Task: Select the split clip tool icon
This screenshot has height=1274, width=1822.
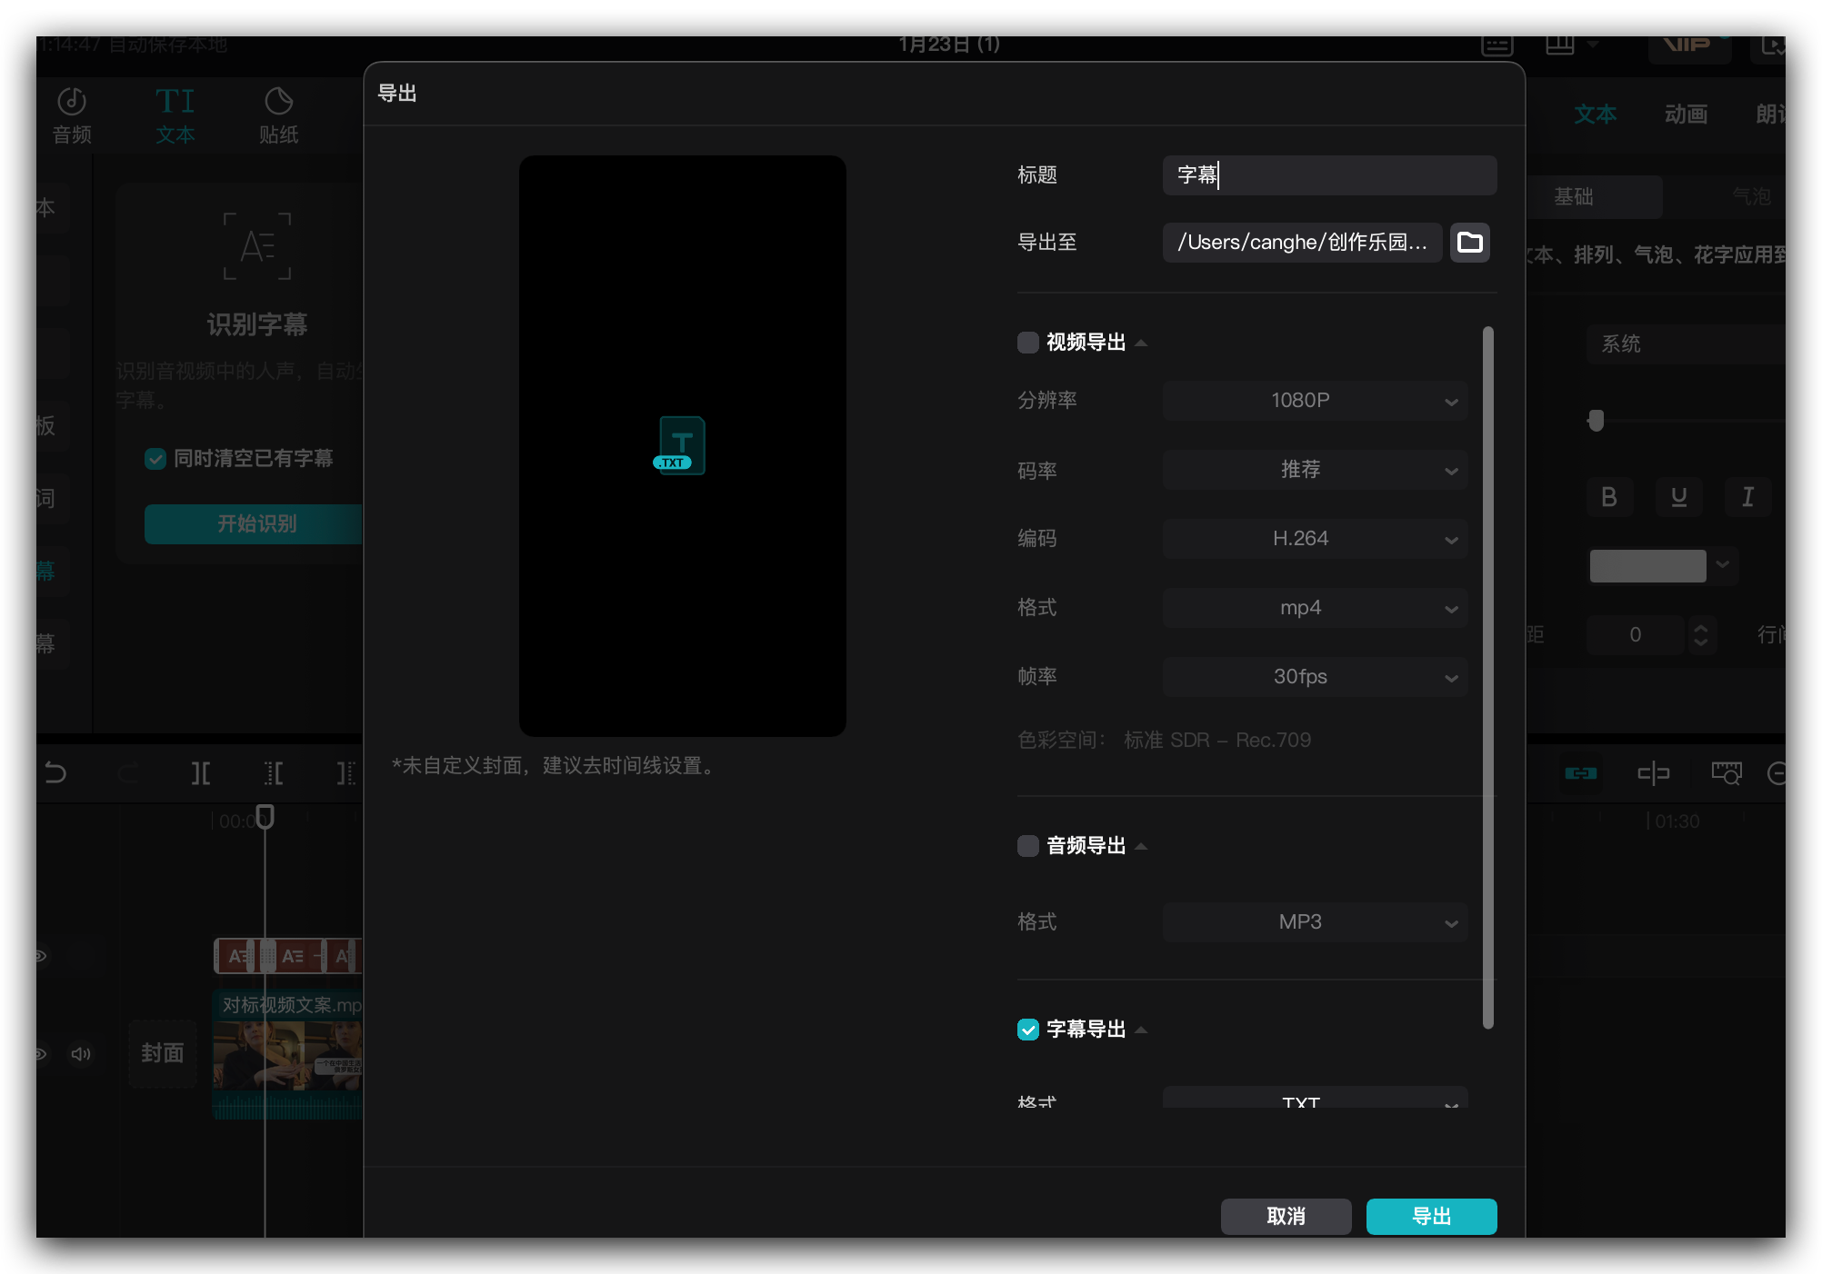Action: click(201, 773)
